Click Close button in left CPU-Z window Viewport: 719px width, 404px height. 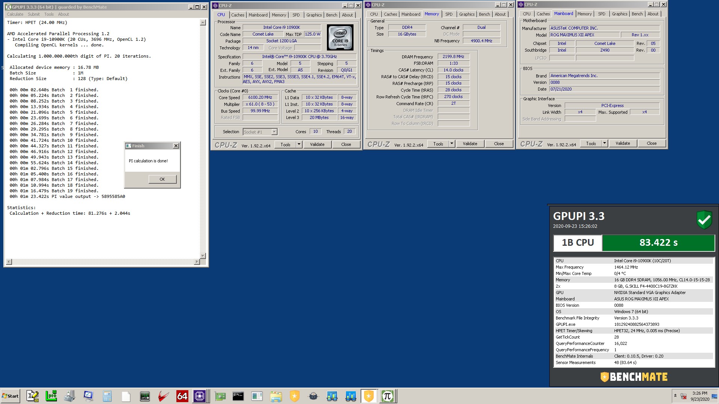tap(346, 144)
